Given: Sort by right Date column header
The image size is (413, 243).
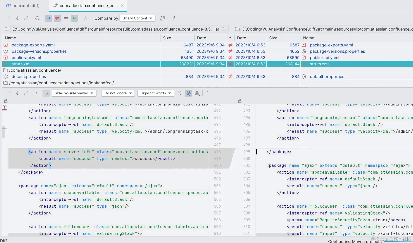Looking at the screenshot, I should pos(250,38).
